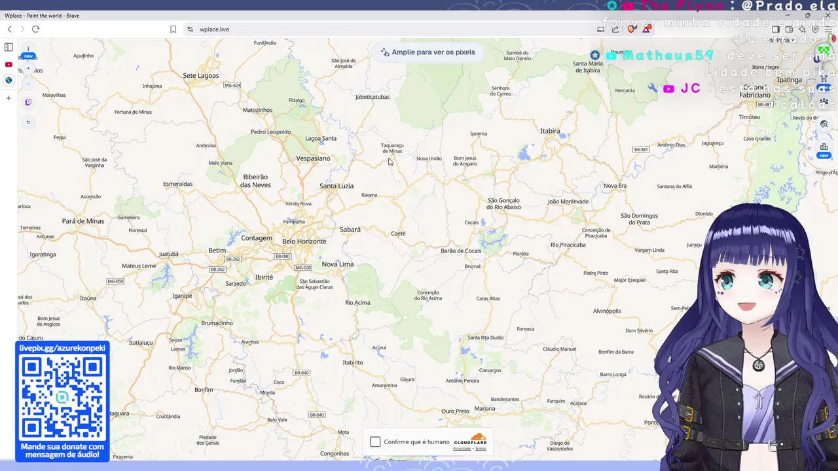Click the Caeté city label
The height and width of the screenshot is (471, 838).
398,234
